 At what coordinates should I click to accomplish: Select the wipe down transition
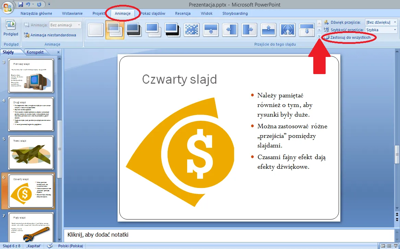211,30
